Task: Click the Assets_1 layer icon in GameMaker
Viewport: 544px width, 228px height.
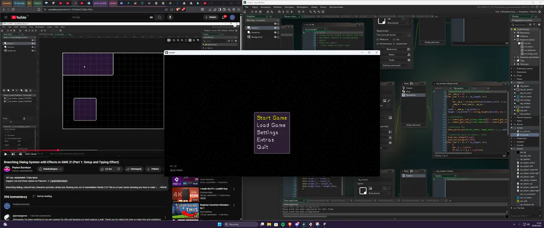Action: coord(249,28)
